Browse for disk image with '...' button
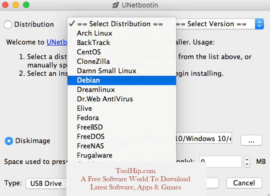 coord(251,140)
